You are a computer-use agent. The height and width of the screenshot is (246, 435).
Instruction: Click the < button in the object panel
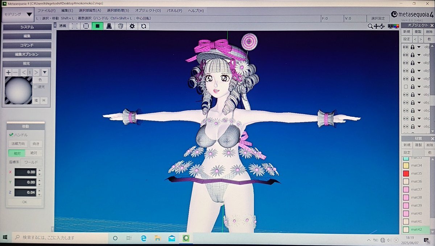[x=415, y=39]
